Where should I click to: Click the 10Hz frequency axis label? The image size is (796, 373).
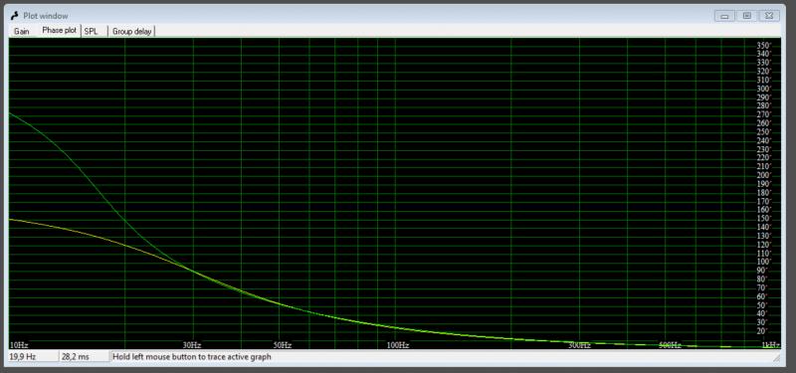point(19,345)
